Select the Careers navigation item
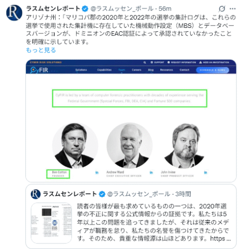 click(x=136, y=70)
